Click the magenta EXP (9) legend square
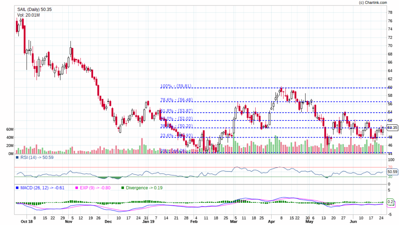This screenshot has height=225, width=399. (77, 188)
